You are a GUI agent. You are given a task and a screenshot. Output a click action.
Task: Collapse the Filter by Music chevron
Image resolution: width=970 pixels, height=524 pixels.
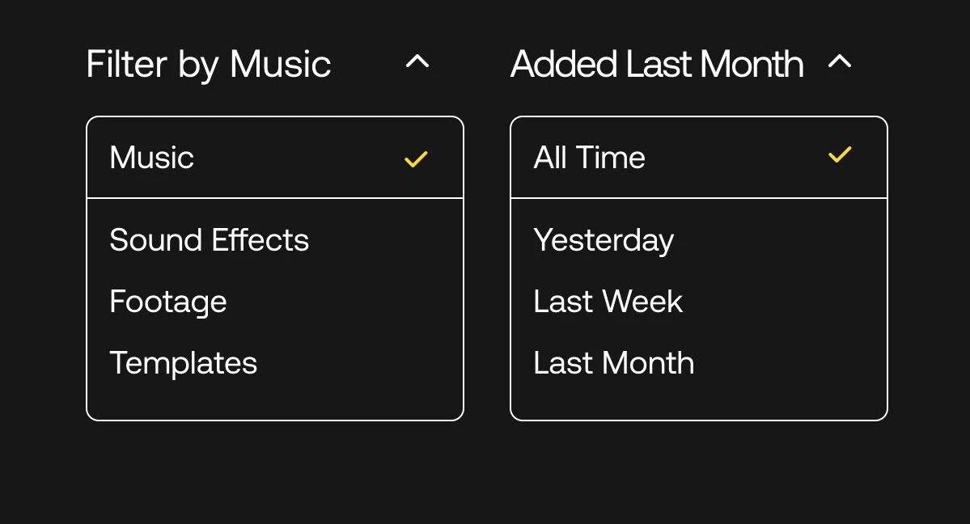coord(417,61)
